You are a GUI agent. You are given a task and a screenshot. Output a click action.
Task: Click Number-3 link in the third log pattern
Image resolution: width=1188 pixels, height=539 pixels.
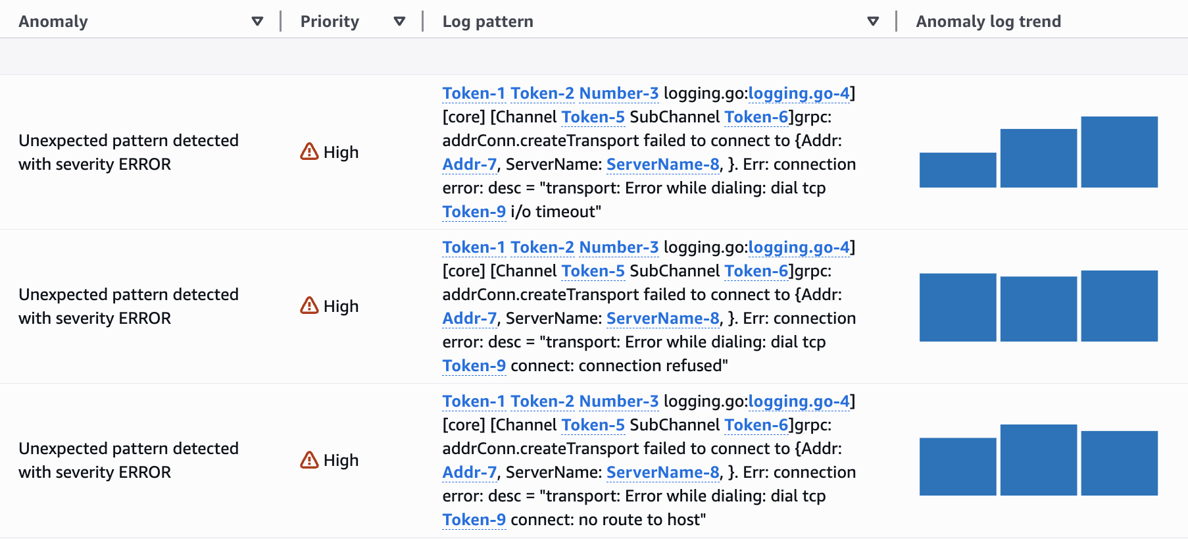pos(618,401)
